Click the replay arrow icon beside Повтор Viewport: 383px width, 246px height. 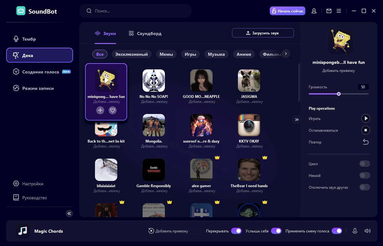point(366,142)
